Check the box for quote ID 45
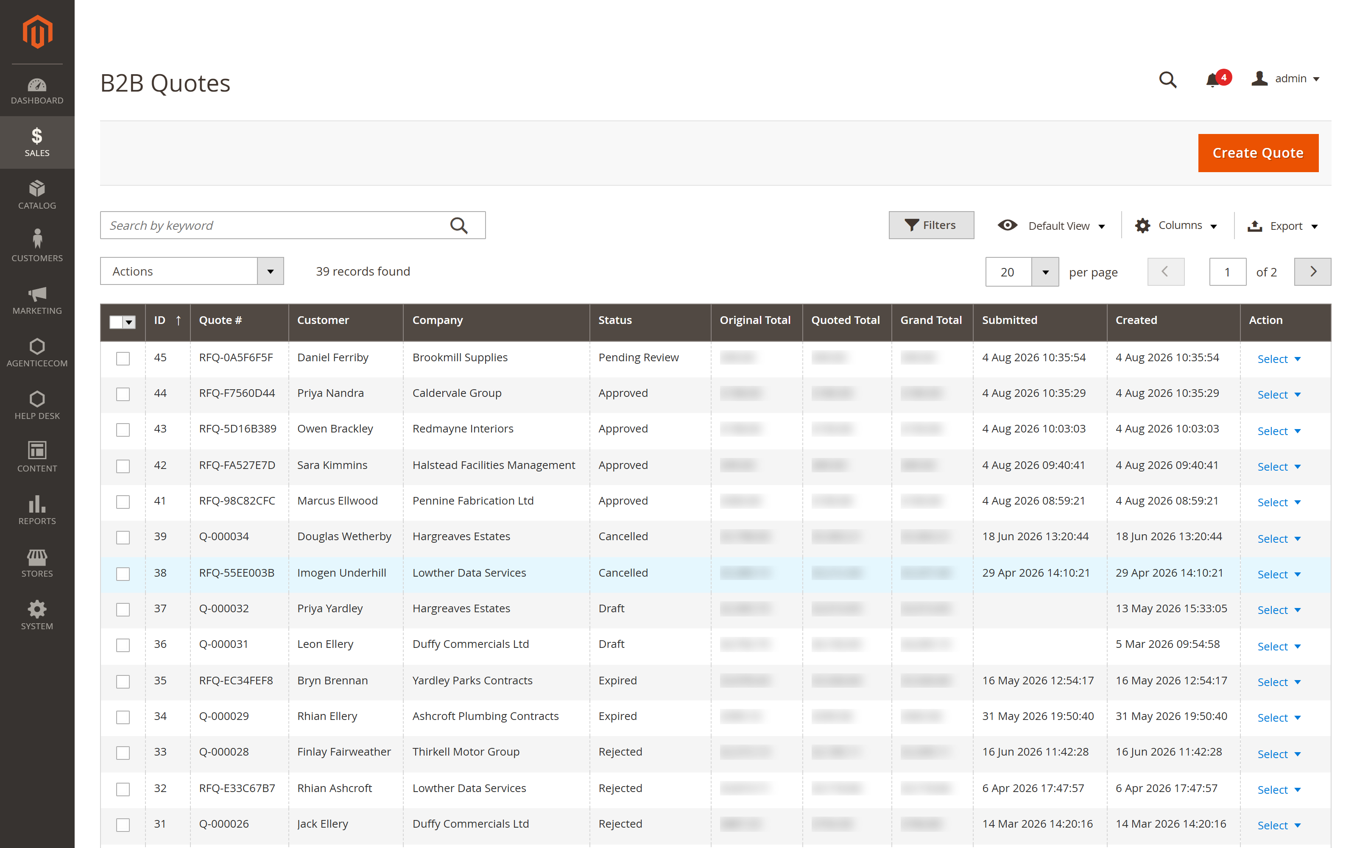 pyautogui.click(x=123, y=358)
